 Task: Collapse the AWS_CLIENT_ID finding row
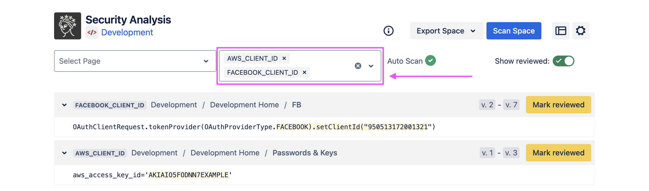pos(64,153)
